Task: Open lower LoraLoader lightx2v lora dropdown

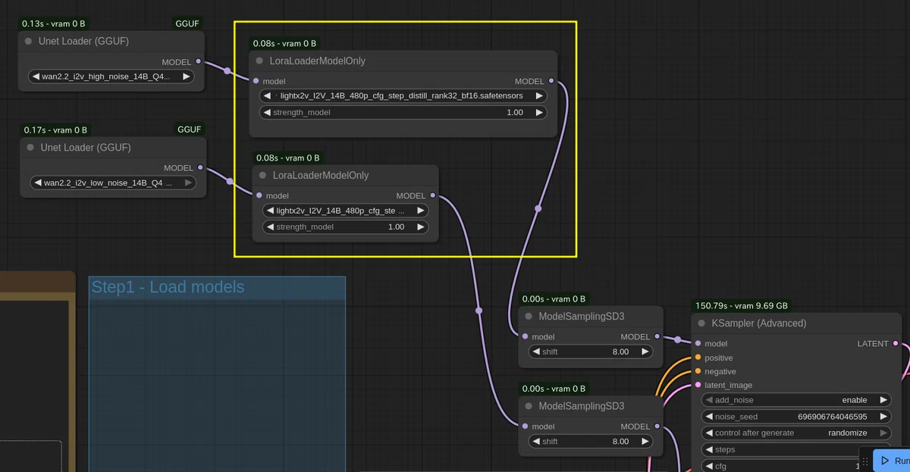Action: [345, 211]
